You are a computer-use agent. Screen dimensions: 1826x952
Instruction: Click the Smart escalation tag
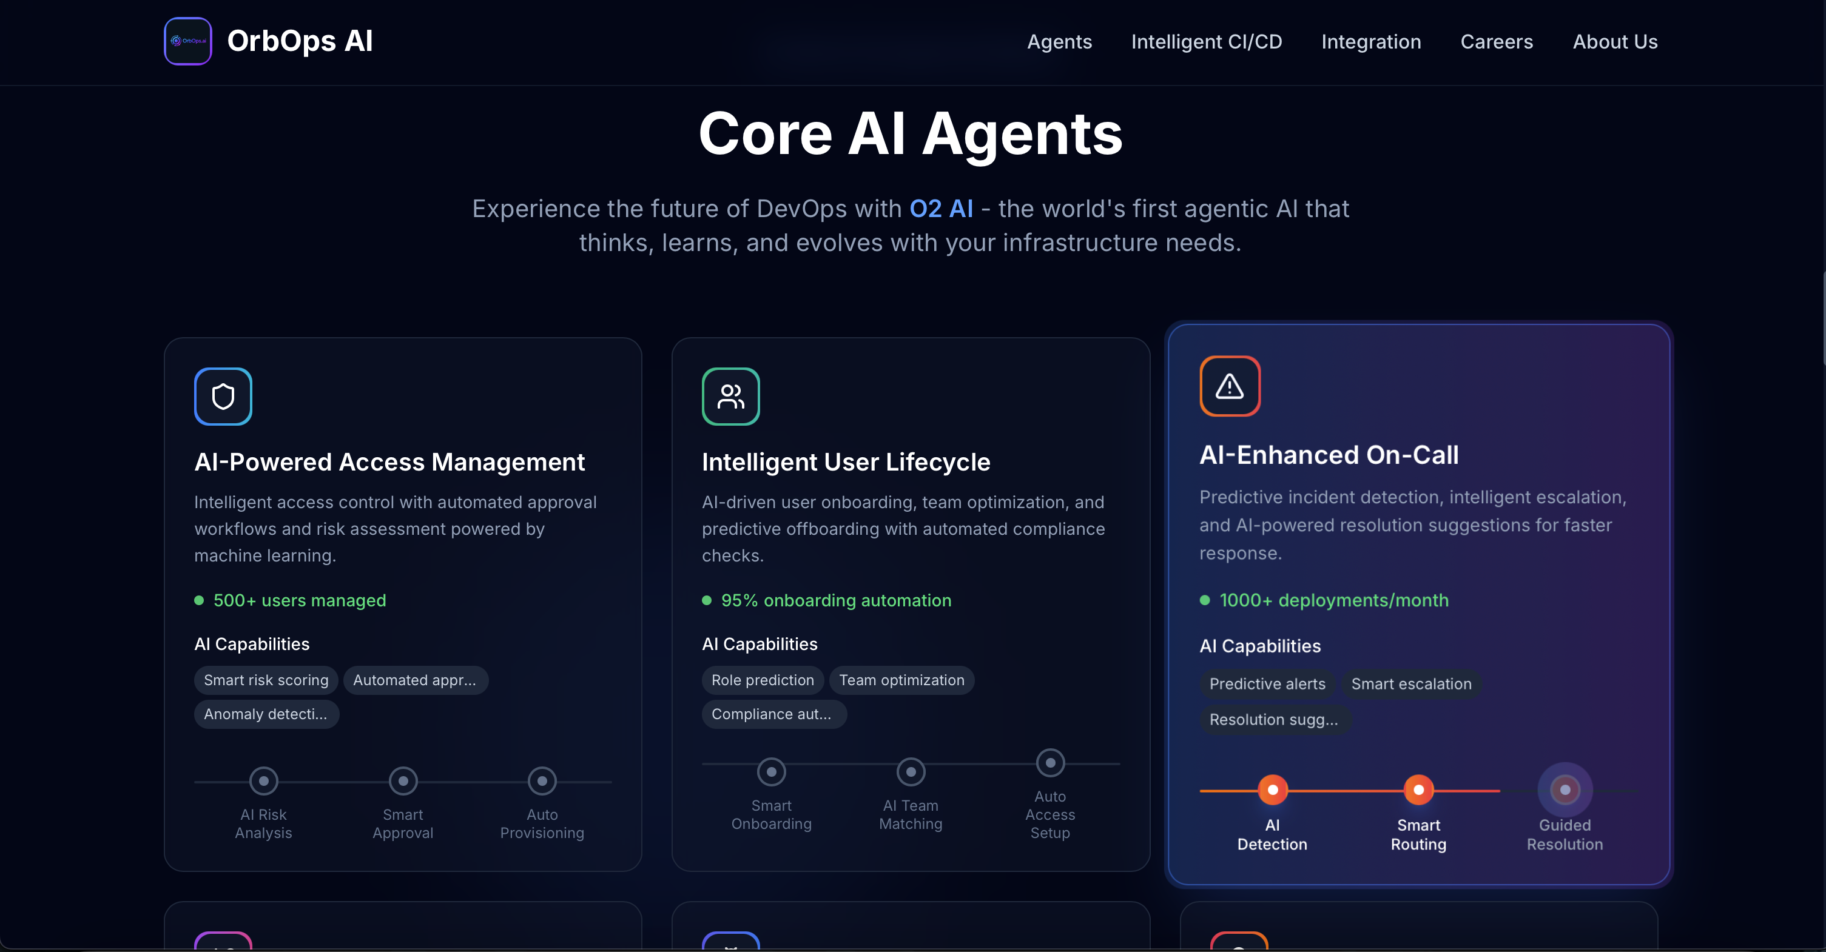point(1411,683)
